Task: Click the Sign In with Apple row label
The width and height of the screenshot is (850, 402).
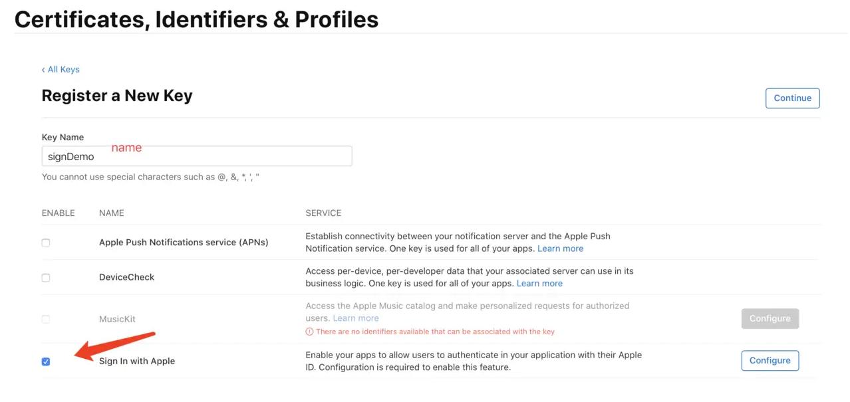Action: [136, 361]
